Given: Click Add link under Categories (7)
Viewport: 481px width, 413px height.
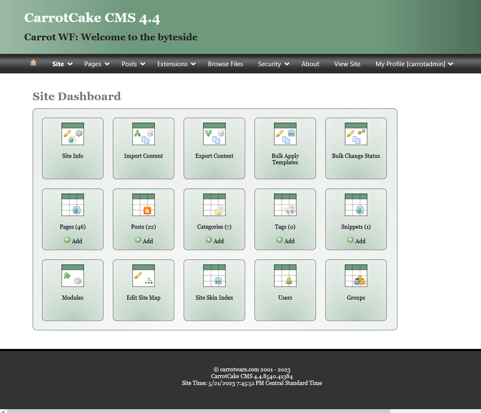Looking at the screenshot, I should [x=219, y=241].
